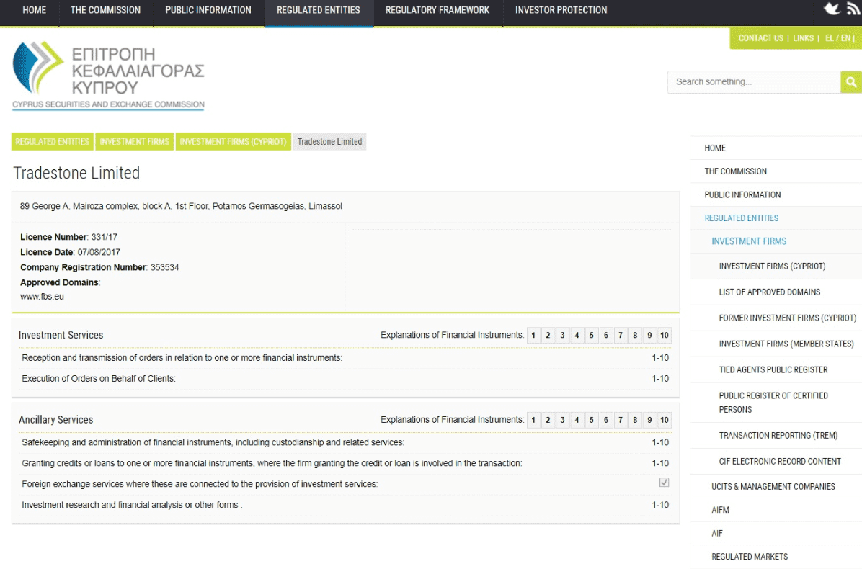
Task: Open the Twitter bird icon link
Action: (x=832, y=9)
